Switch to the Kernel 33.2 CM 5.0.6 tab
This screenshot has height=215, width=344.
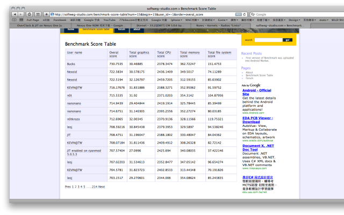pos(161,26)
